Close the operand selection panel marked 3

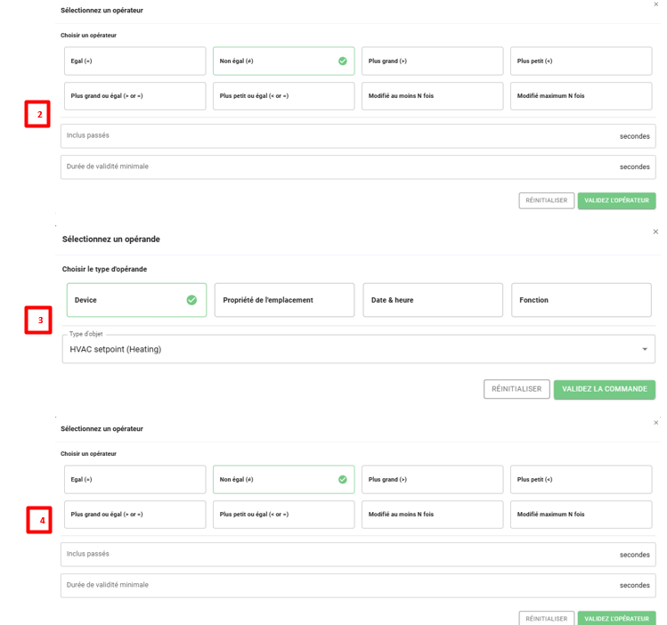656,231
